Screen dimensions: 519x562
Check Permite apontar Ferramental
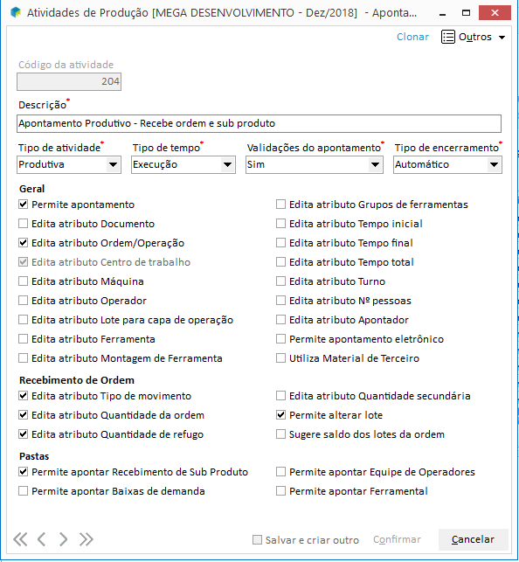tap(280, 491)
